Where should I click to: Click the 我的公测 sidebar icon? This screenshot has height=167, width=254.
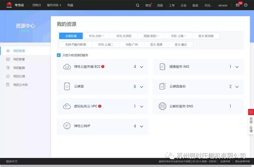(x=8, y=76)
